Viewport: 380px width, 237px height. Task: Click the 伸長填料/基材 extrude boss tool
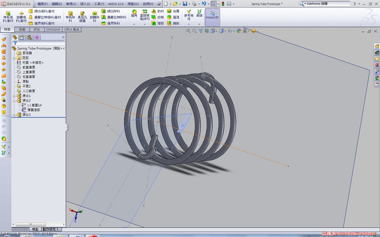click(8, 17)
